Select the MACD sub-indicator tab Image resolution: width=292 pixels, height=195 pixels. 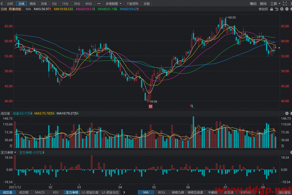pos(40,192)
